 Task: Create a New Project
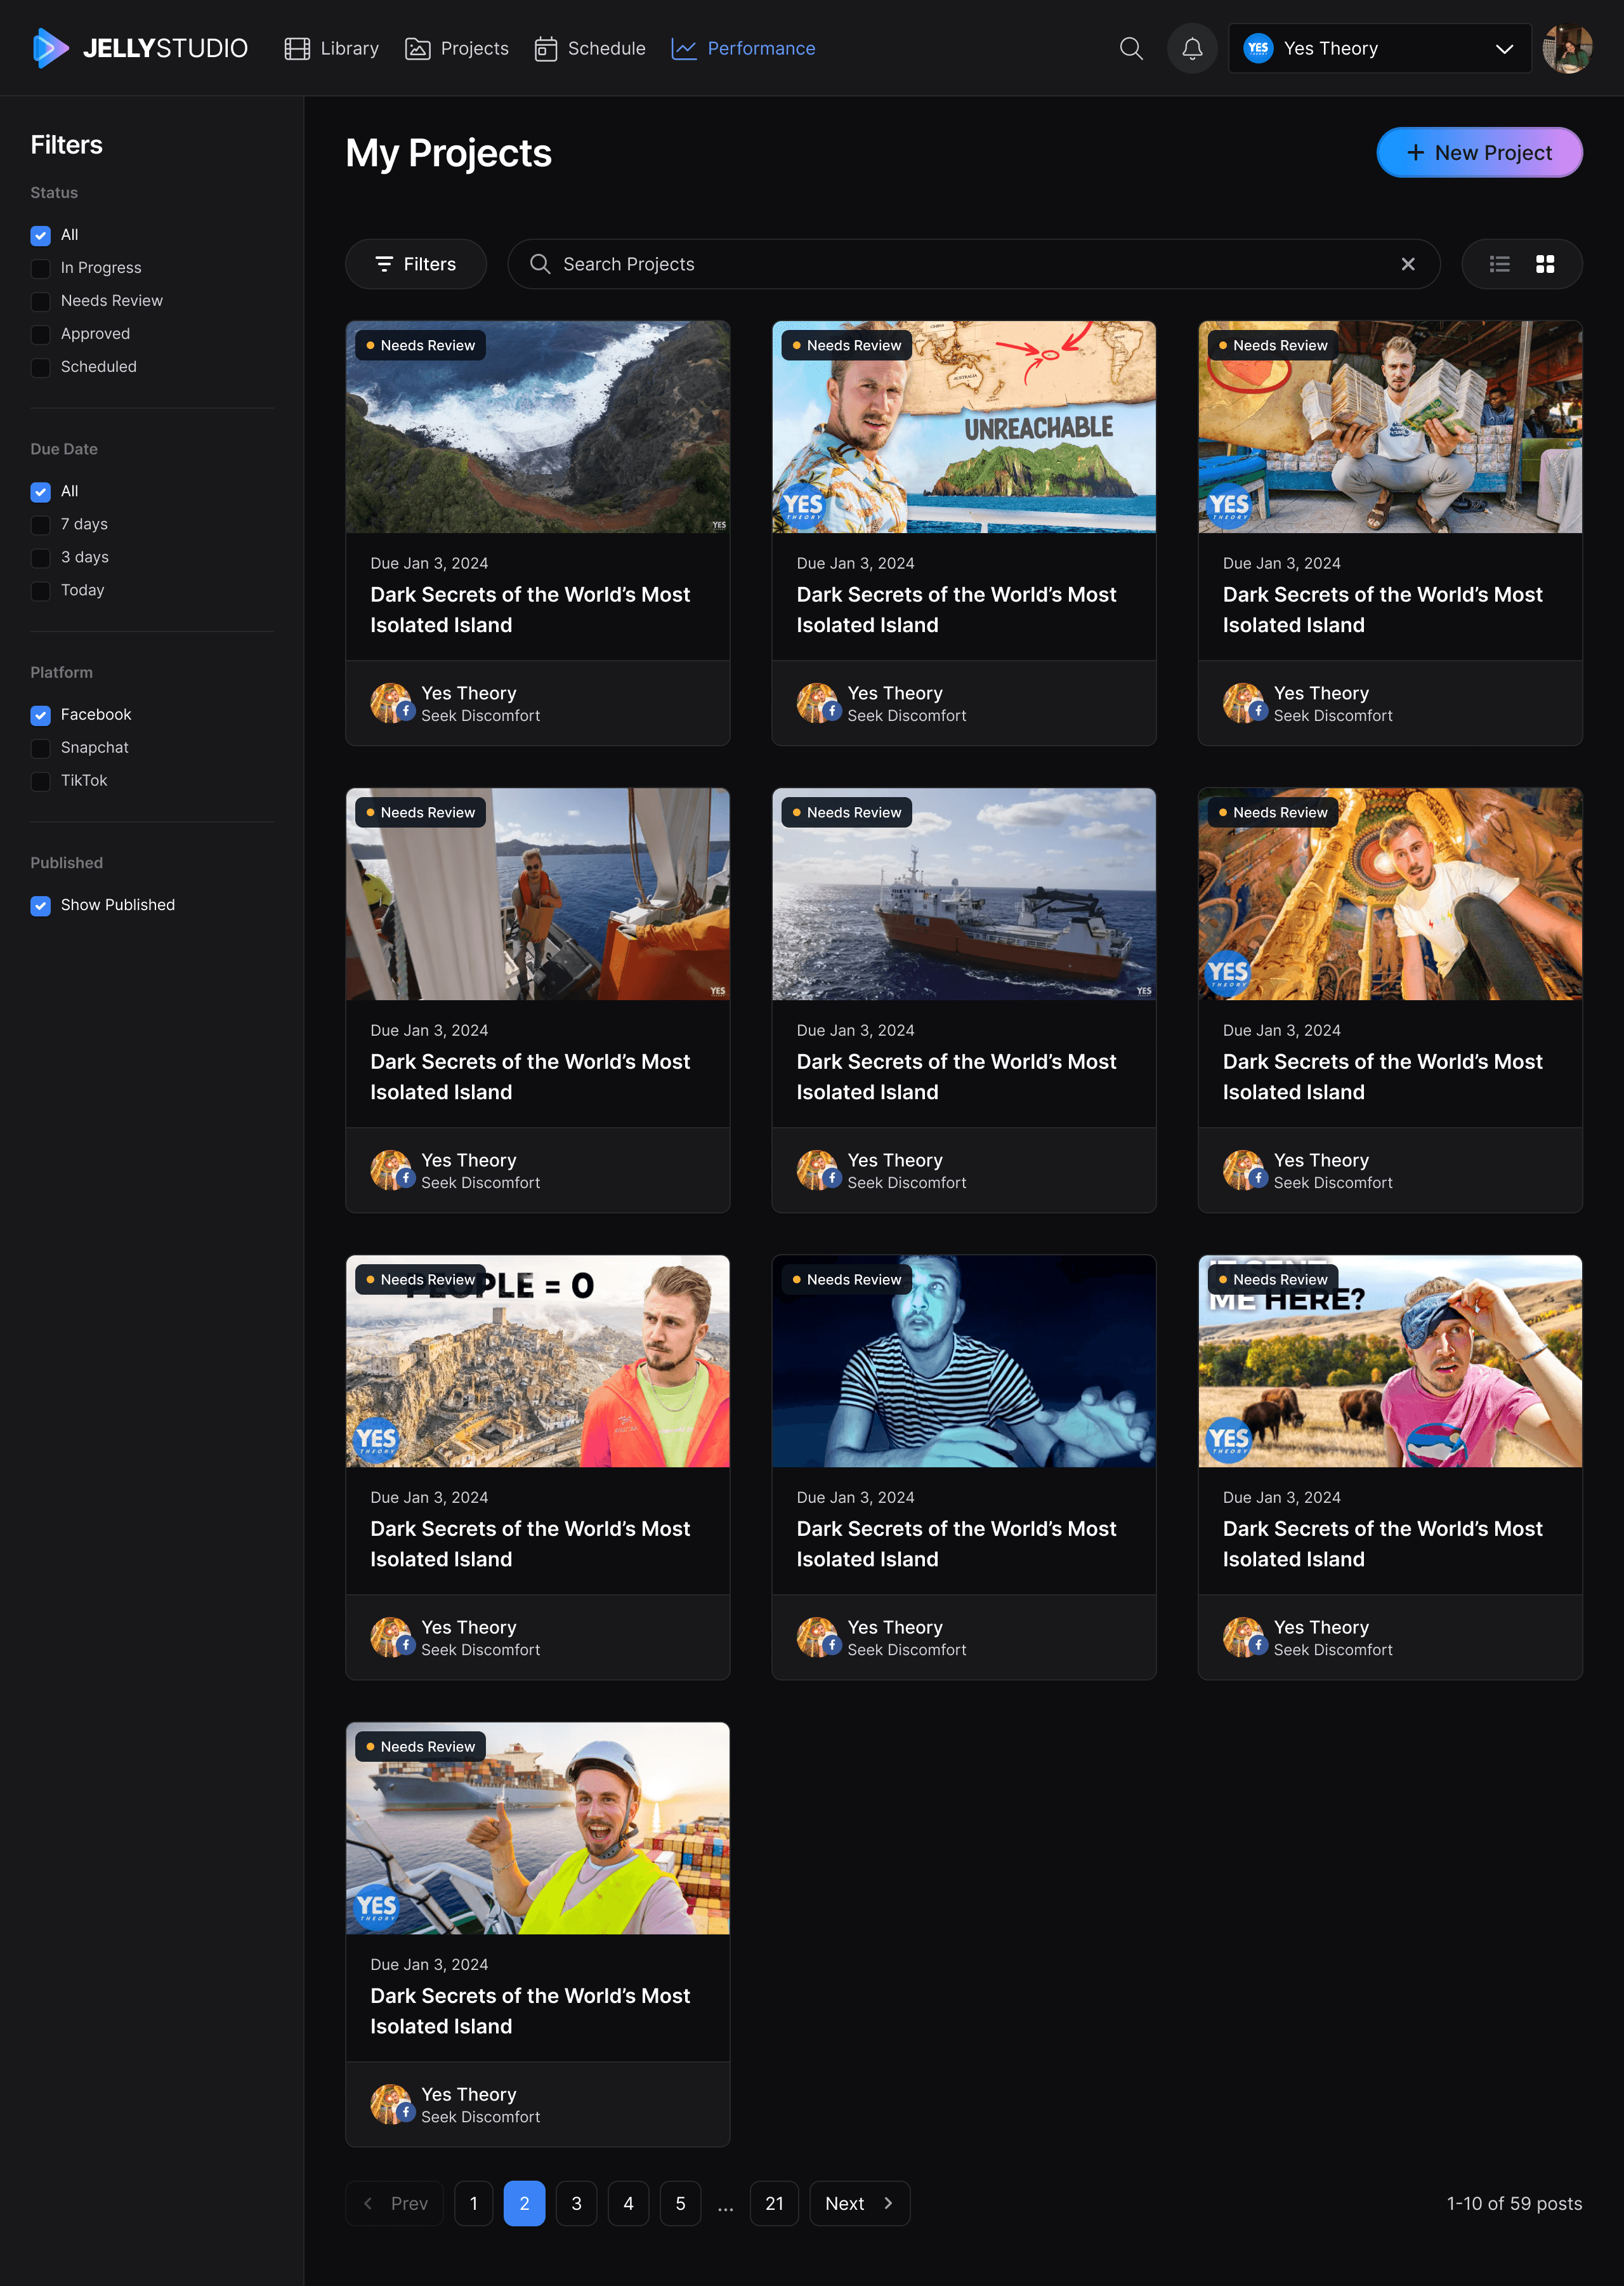point(1479,153)
